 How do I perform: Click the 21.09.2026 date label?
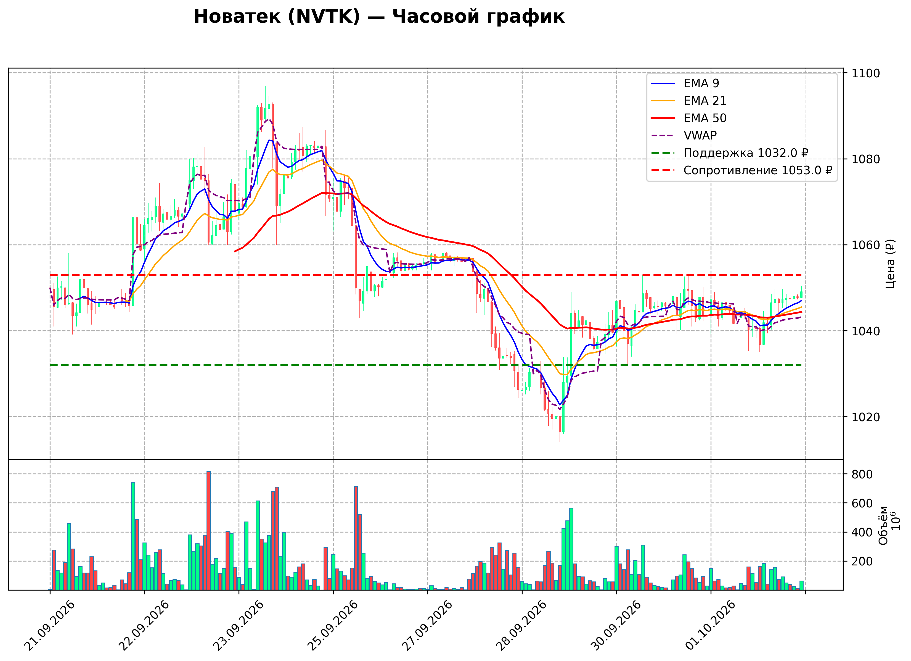[49, 626]
